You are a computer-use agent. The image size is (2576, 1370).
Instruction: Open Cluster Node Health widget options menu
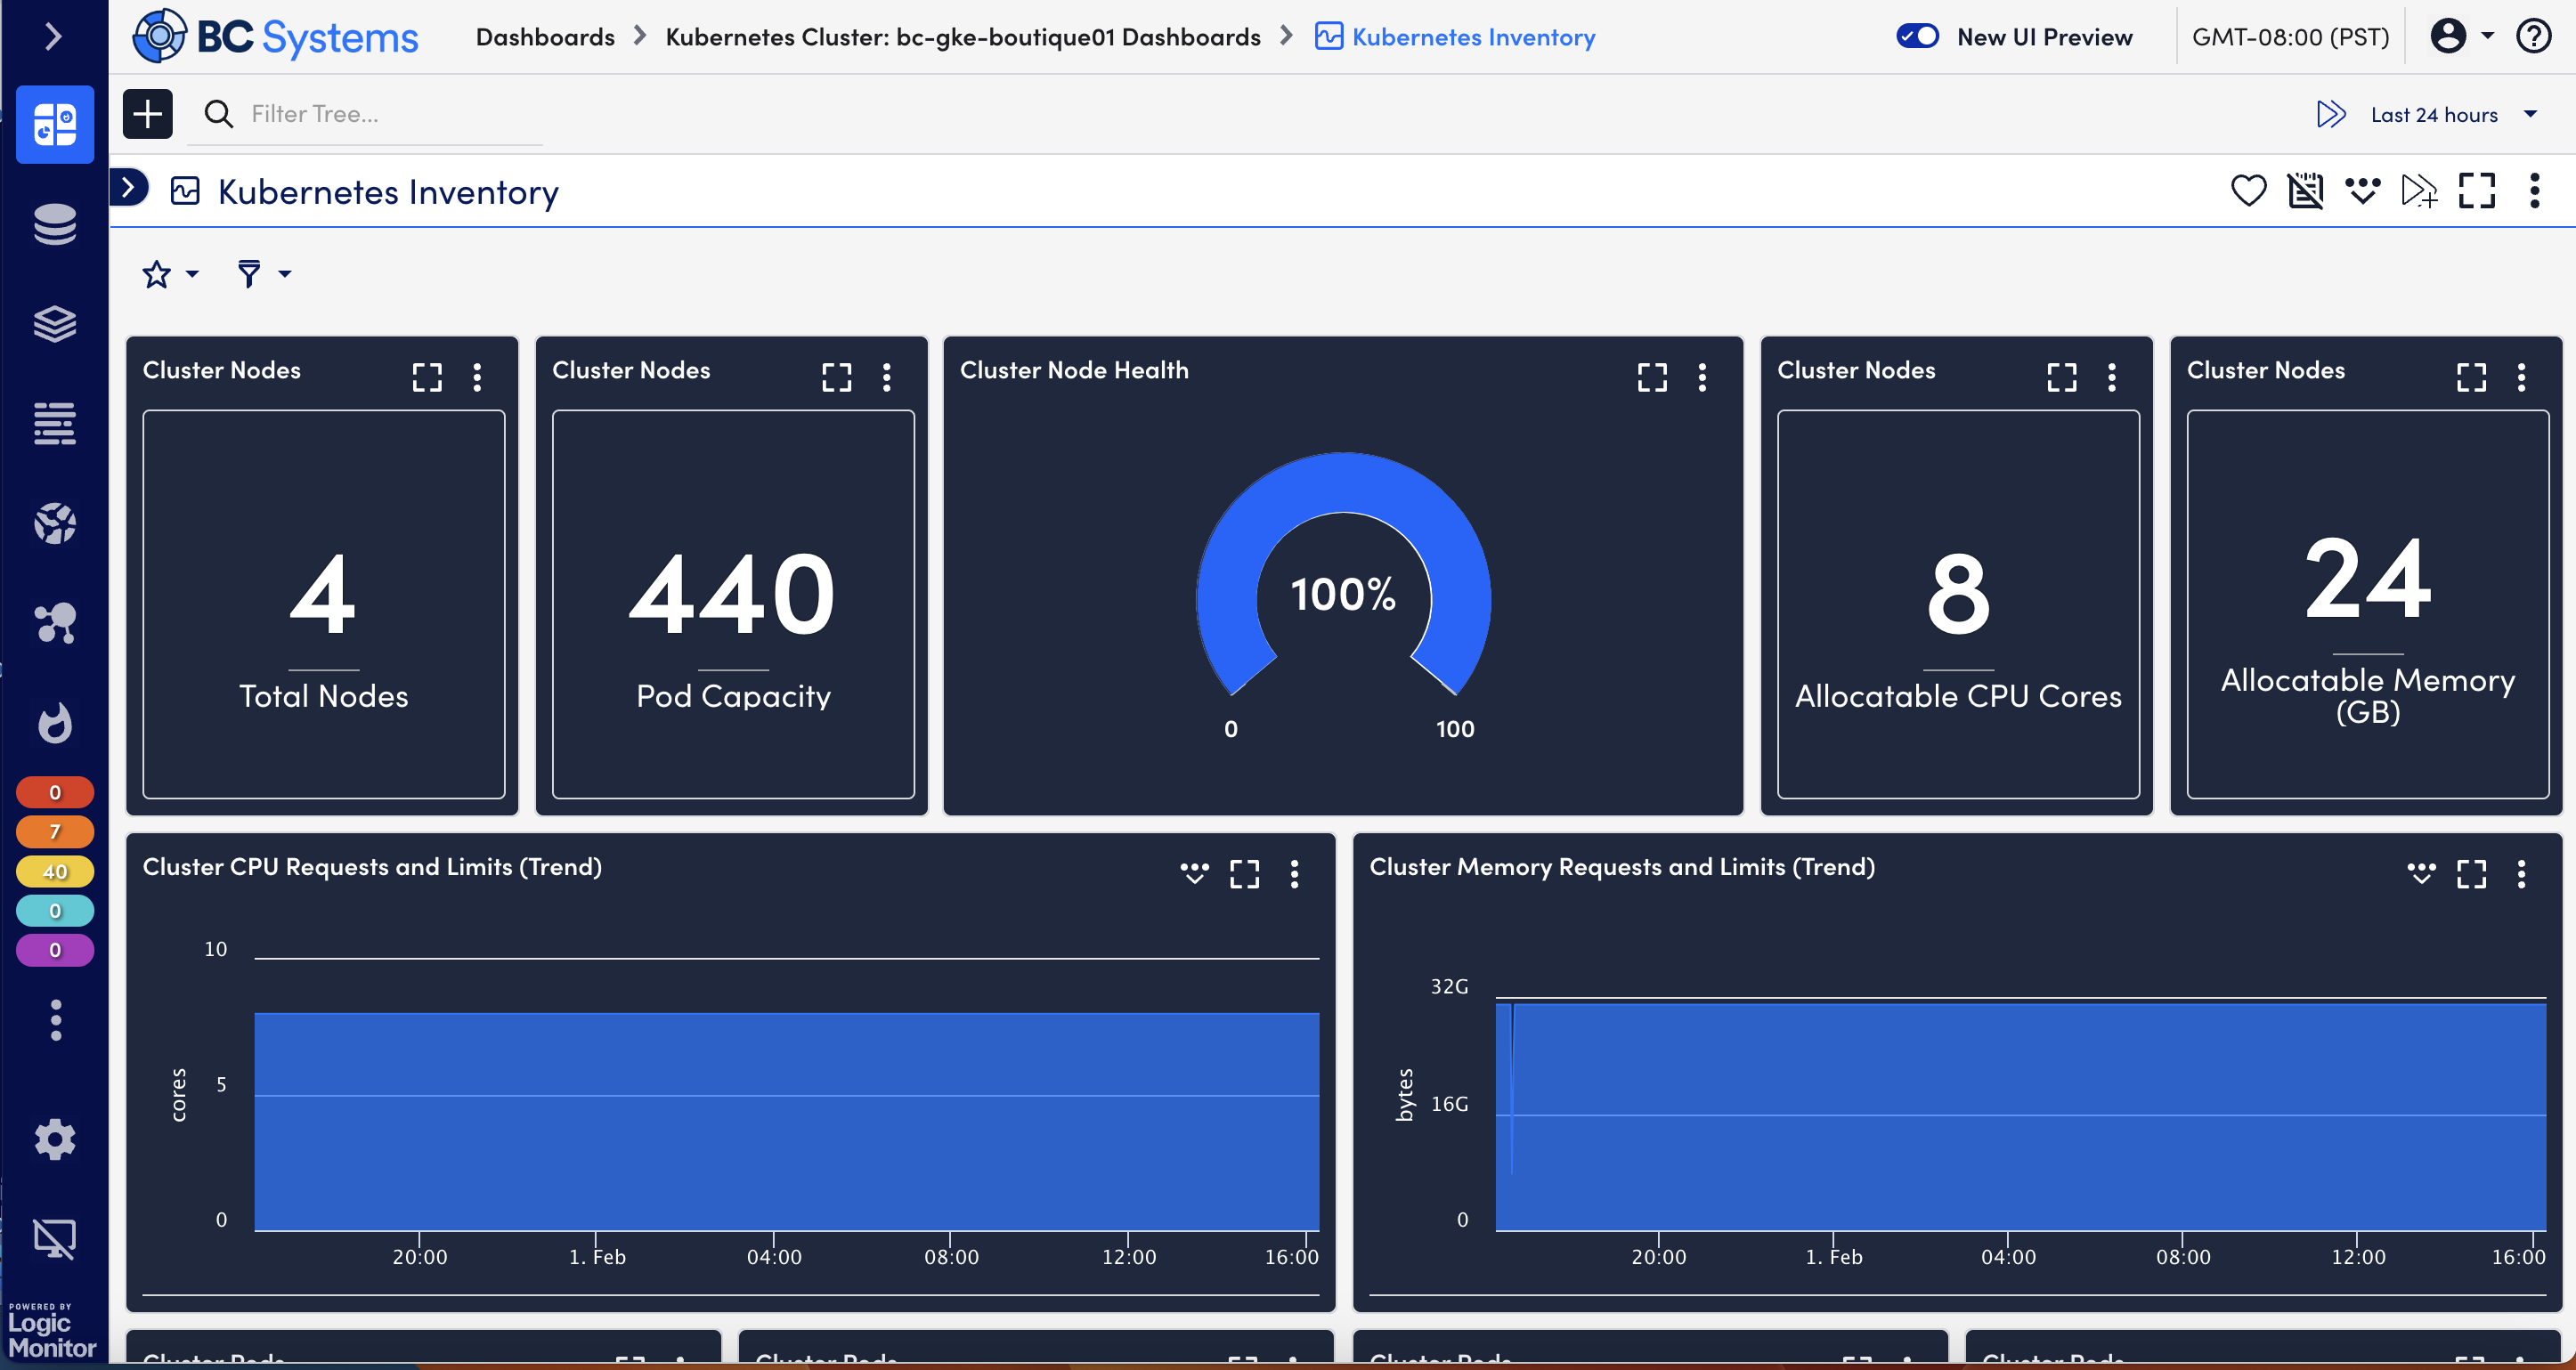pyautogui.click(x=1702, y=377)
